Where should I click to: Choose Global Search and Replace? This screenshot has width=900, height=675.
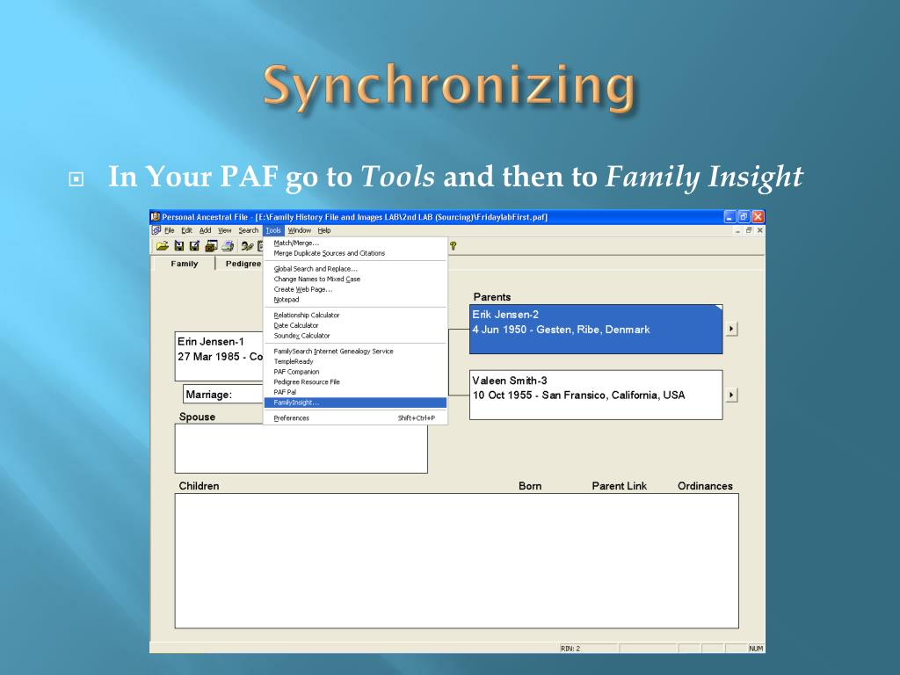(355, 269)
